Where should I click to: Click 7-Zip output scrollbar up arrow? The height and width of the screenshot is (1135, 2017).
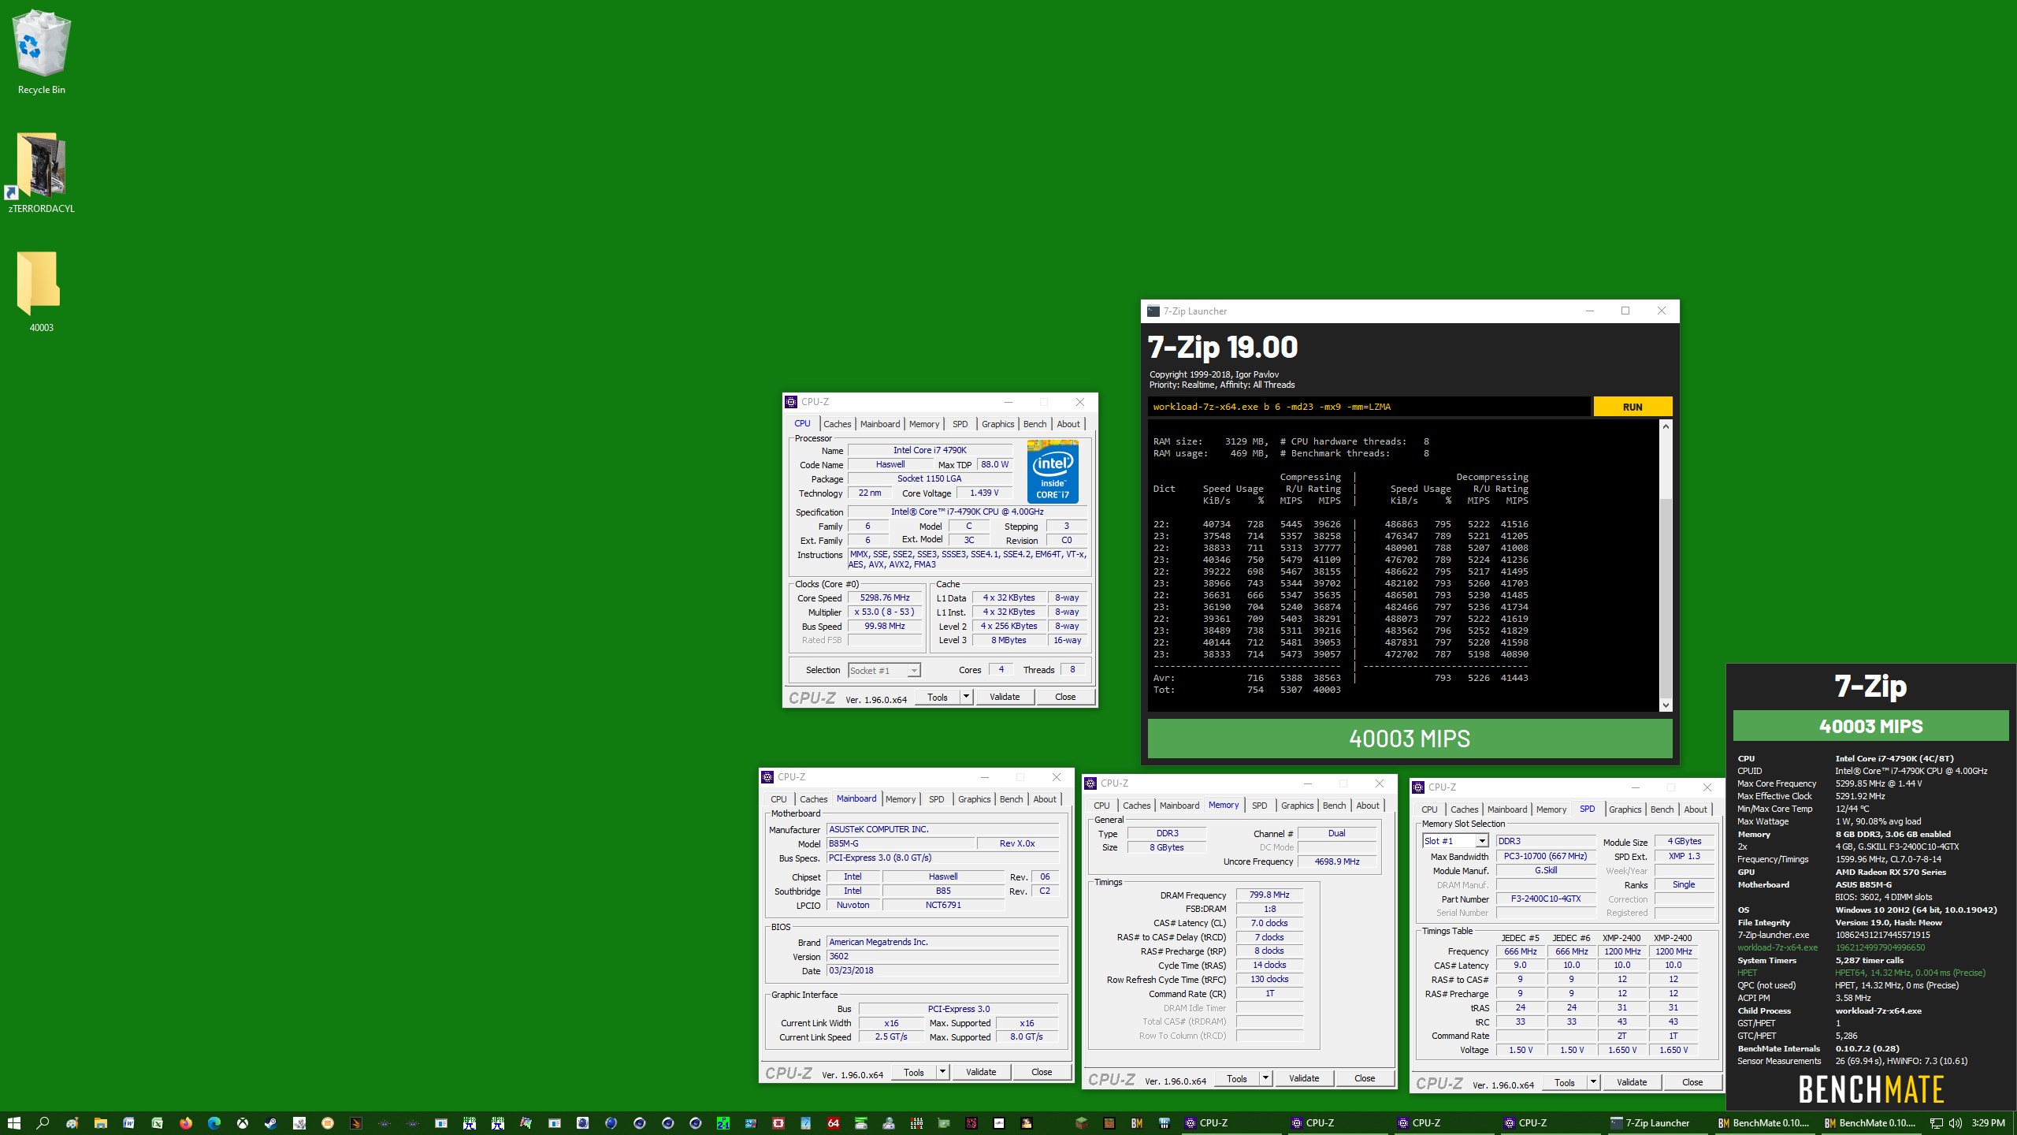pos(1666,426)
